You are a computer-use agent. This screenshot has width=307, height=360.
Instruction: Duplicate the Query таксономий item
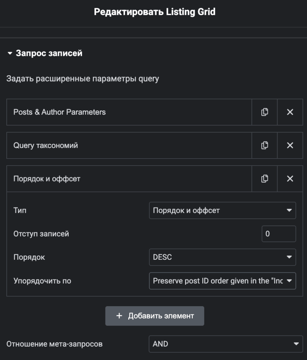pyautogui.click(x=264, y=145)
